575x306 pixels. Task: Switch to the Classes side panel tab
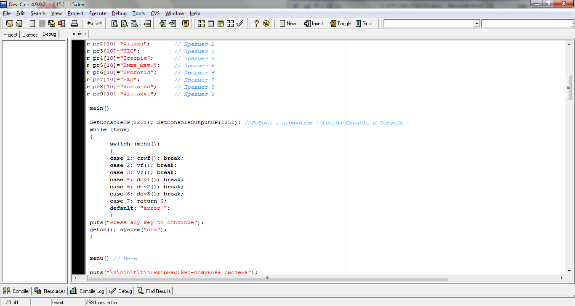30,34
